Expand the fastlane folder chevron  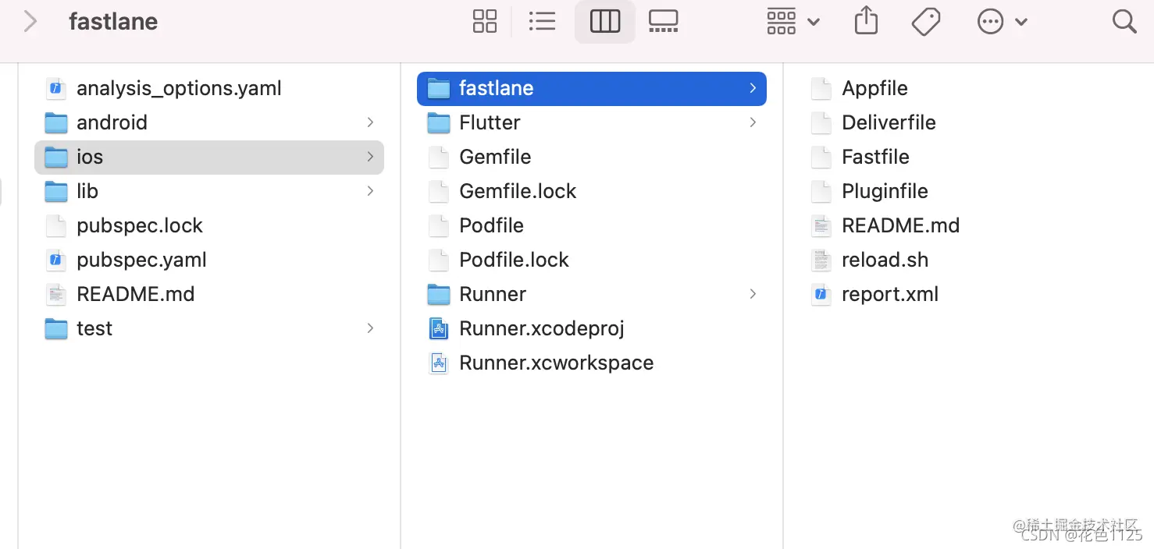[753, 88]
